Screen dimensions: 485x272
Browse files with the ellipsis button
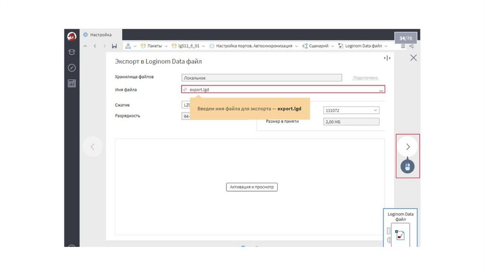coord(381,90)
